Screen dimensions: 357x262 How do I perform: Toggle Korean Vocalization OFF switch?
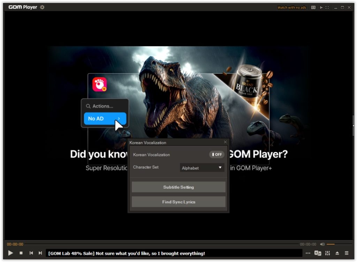(217, 154)
